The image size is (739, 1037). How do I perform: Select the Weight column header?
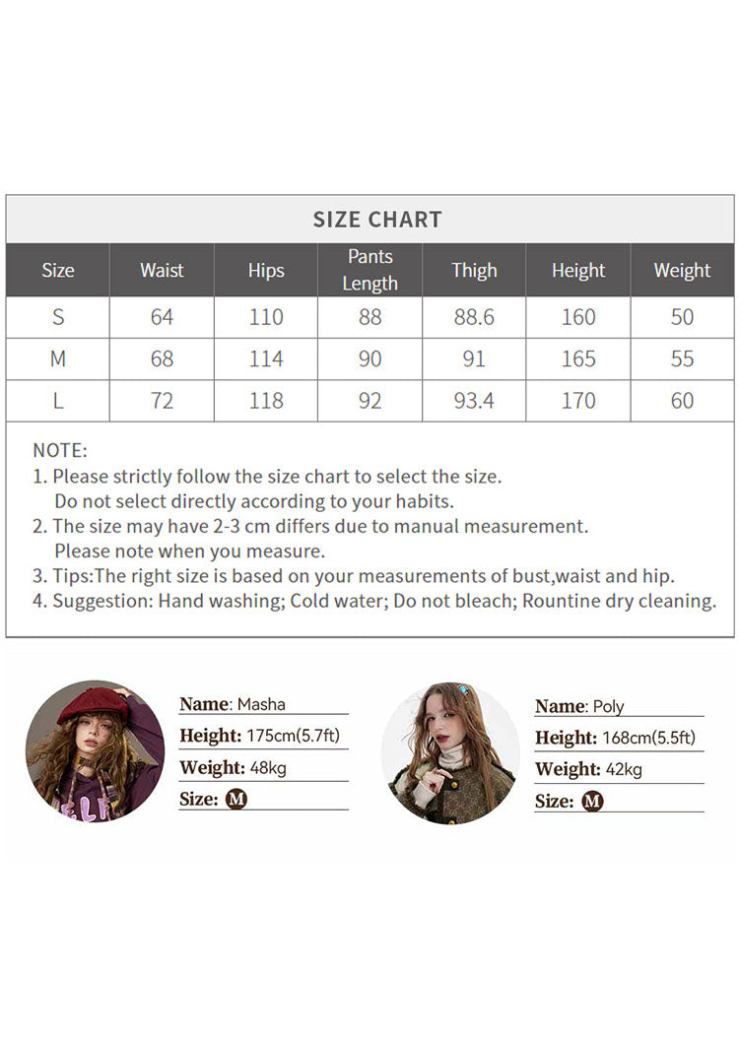click(682, 270)
